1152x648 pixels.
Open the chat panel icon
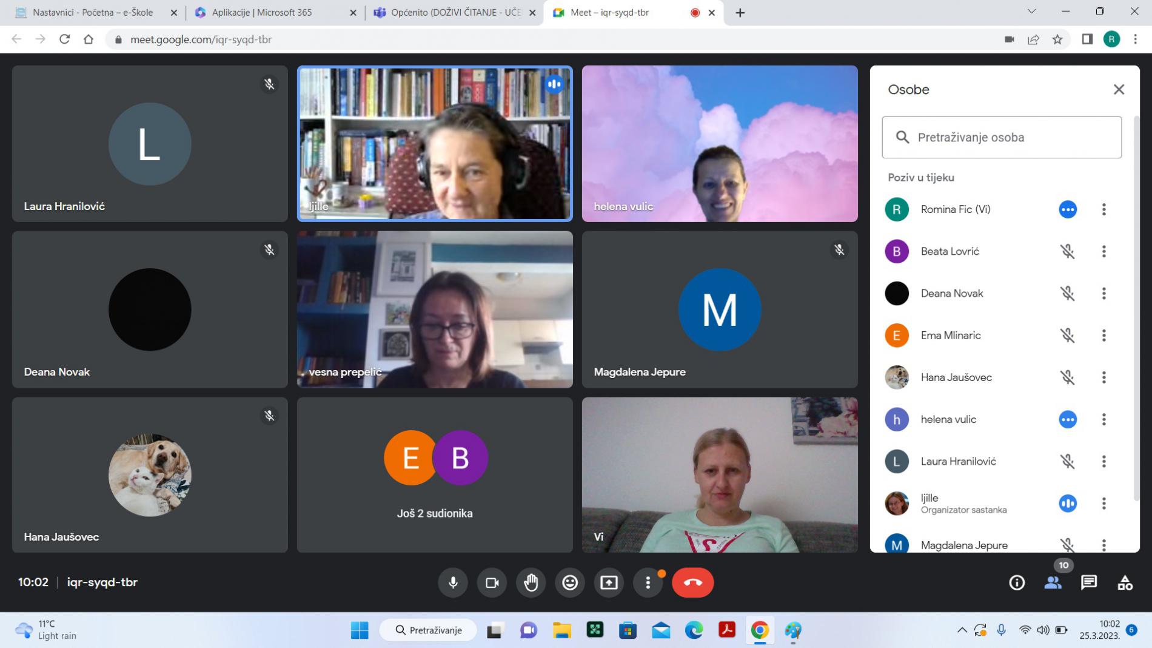[1089, 582]
